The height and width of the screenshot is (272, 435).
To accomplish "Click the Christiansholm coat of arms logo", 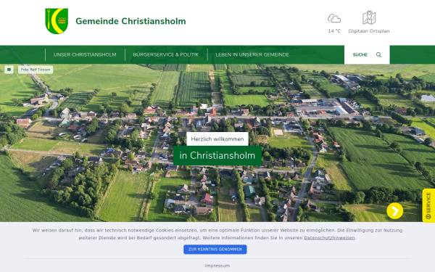I will click(x=57, y=21).
